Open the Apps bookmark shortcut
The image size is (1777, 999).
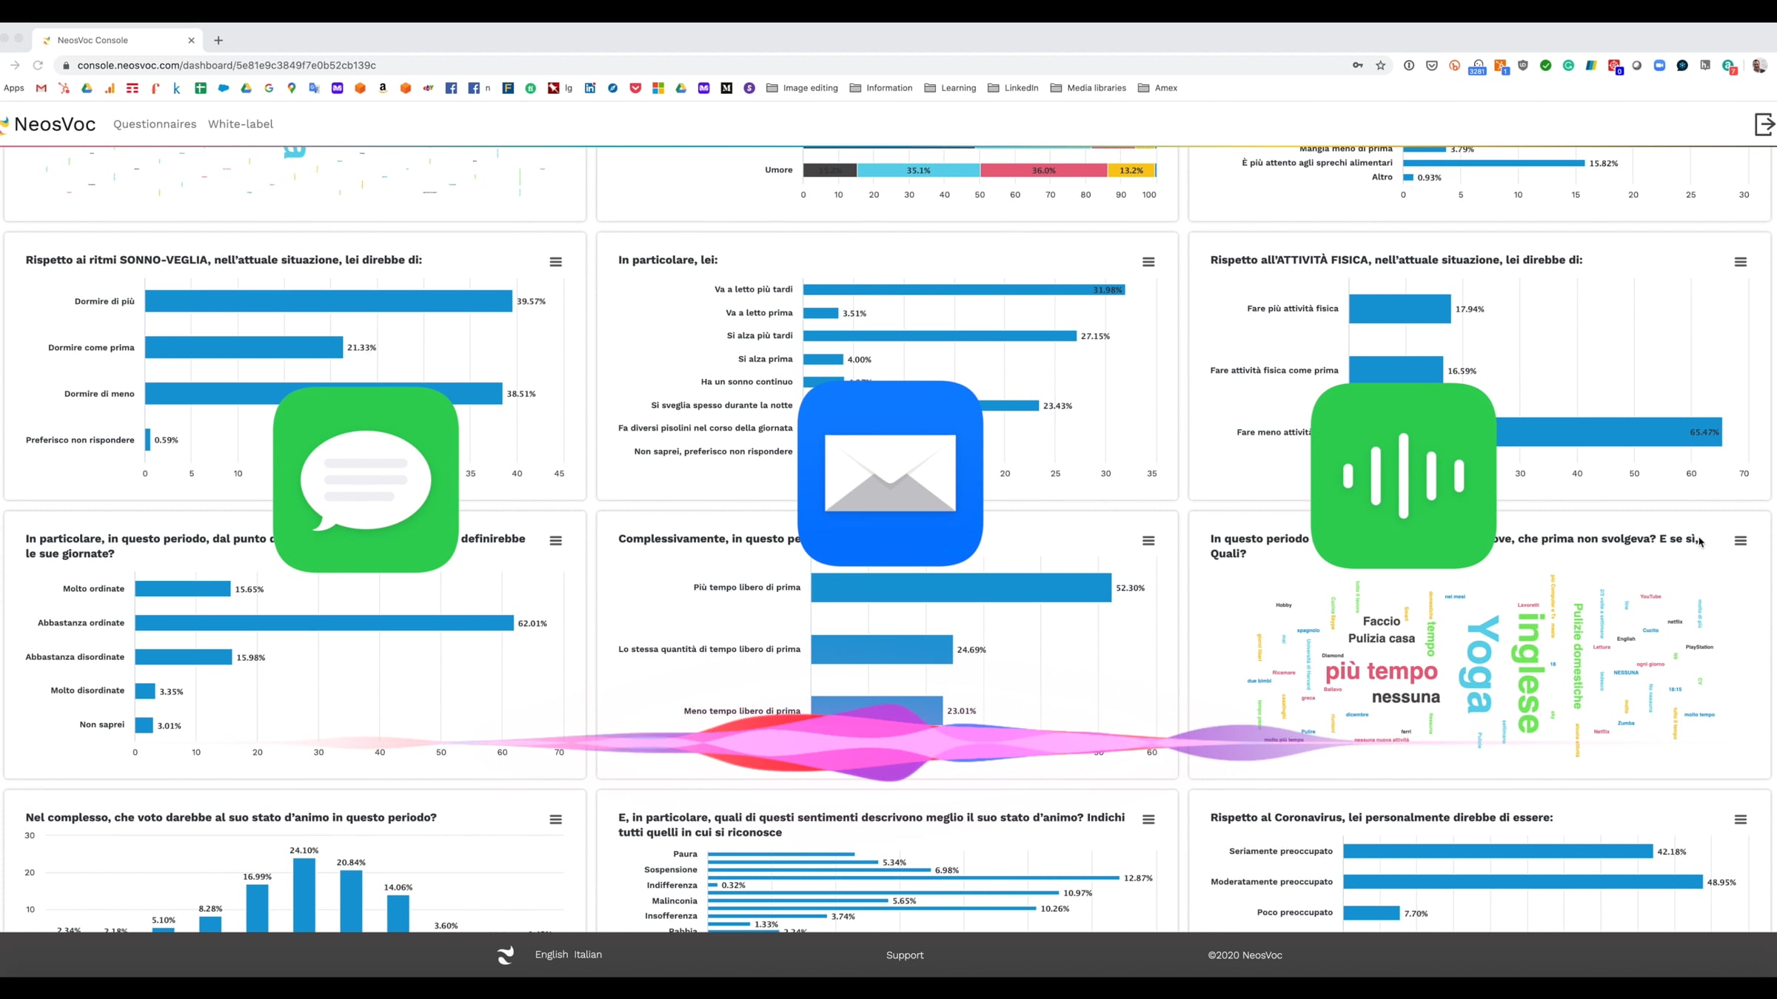click(x=14, y=88)
